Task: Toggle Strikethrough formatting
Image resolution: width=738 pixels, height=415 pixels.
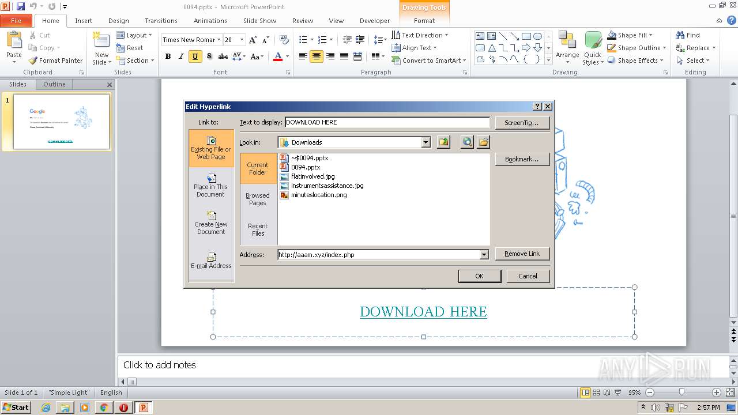Action: point(223,56)
